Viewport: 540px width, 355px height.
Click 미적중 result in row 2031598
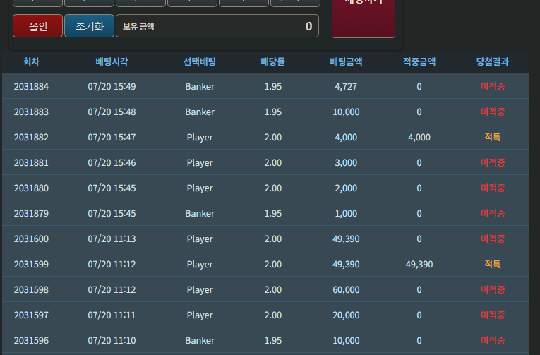pyautogui.click(x=493, y=289)
